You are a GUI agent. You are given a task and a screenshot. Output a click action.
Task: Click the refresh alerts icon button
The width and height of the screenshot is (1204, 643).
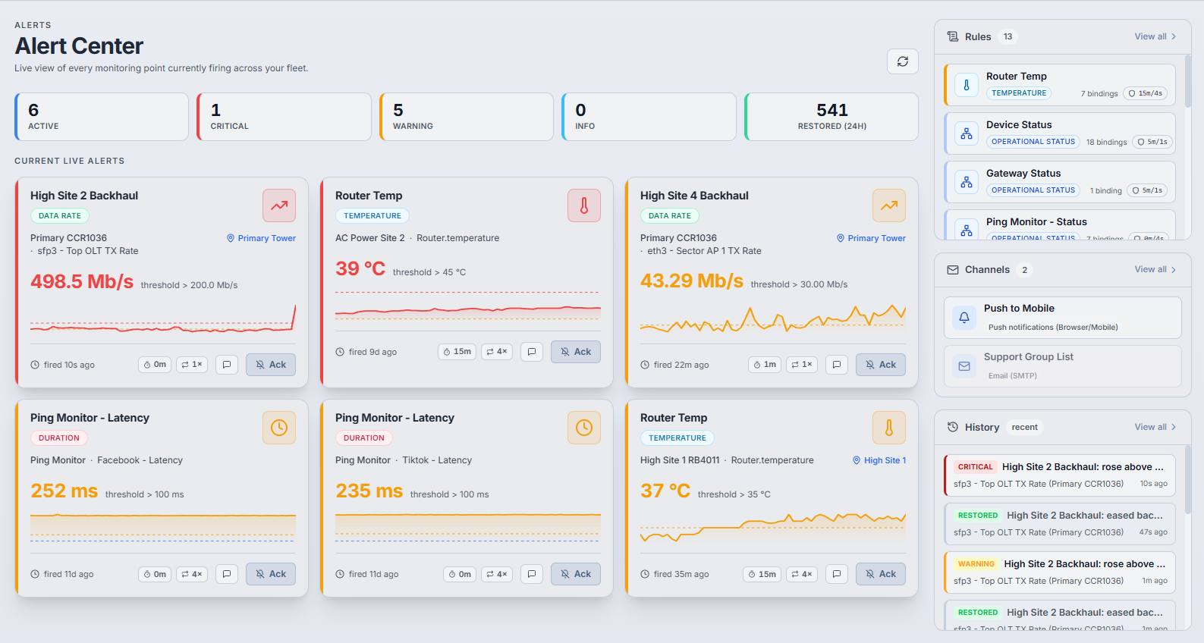pyautogui.click(x=903, y=61)
